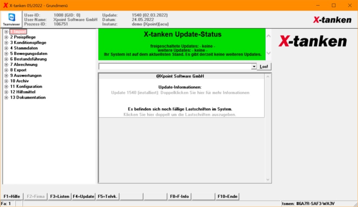Click F3=Listen function button
358x207 pixels.
point(60,197)
